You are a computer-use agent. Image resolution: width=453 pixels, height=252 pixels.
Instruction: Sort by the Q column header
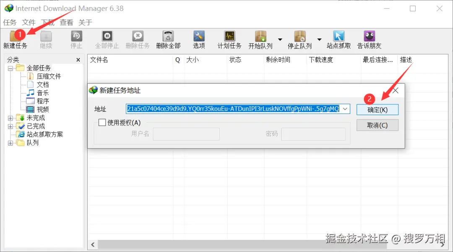179,60
